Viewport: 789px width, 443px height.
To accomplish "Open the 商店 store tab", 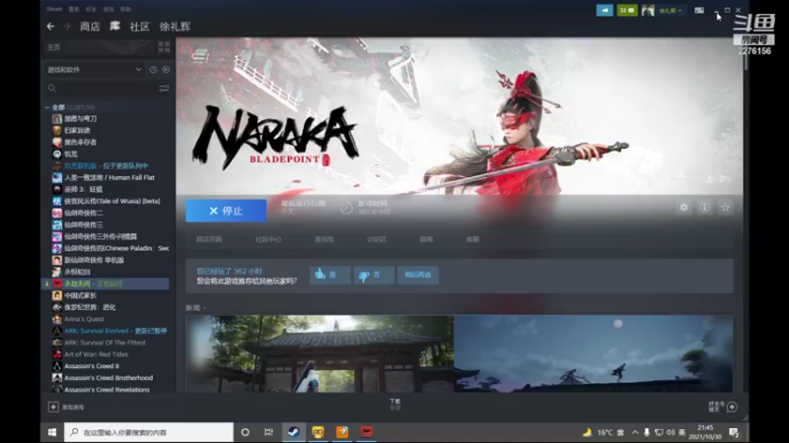I will point(90,27).
